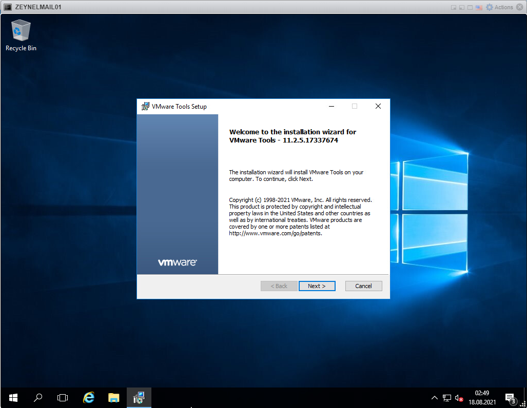Image resolution: width=527 pixels, height=408 pixels.
Task: Click the muted volume tray icon
Action: (x=459, y=398)
